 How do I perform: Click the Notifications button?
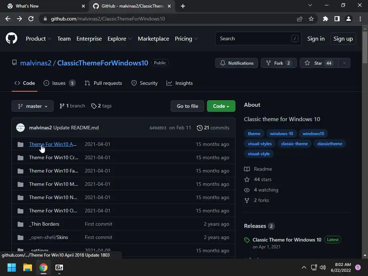pos(236,63)
